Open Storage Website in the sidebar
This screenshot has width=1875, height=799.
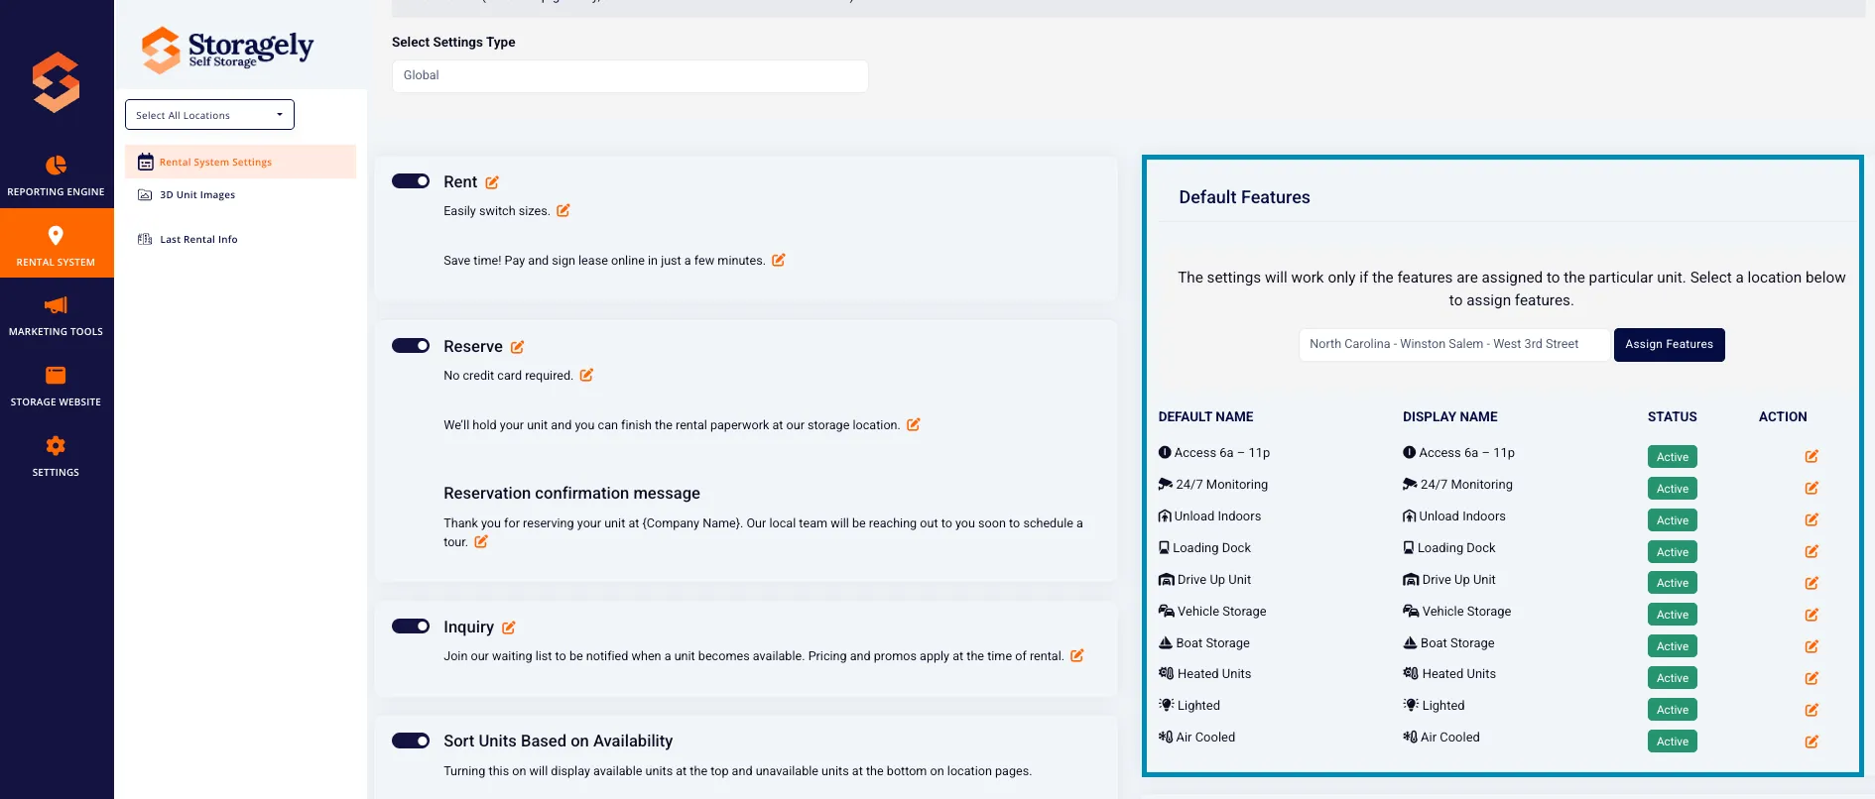coord(56,386)
